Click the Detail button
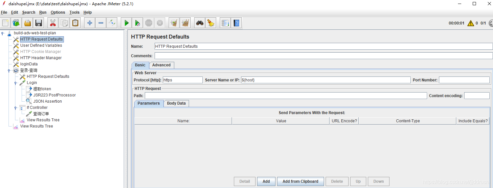 245,181
